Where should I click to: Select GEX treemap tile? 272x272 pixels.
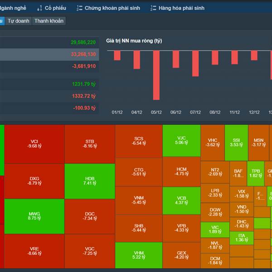click(x=181, y=255)
